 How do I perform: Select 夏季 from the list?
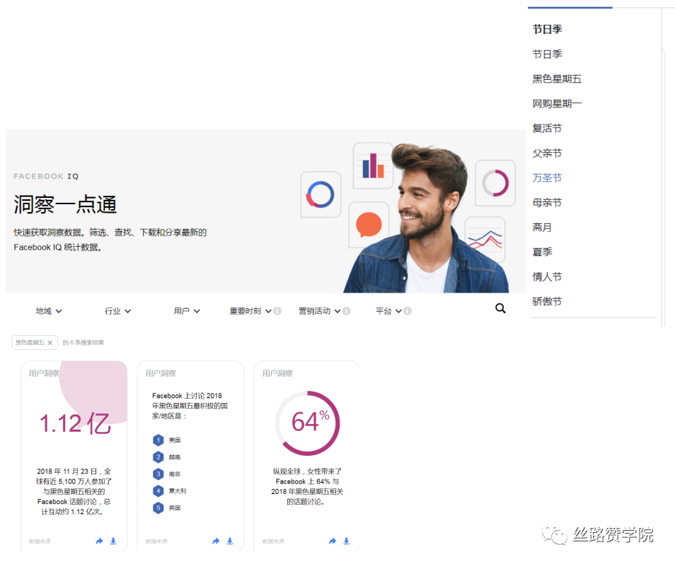point(543,252)
